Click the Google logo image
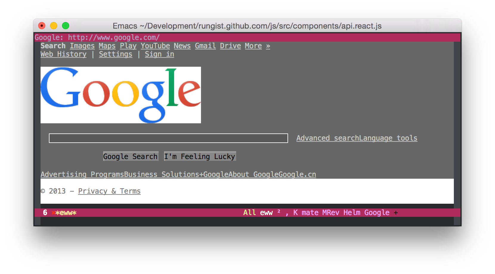The image size is (495, 274). pyautogui.click(x=121, y=95)
